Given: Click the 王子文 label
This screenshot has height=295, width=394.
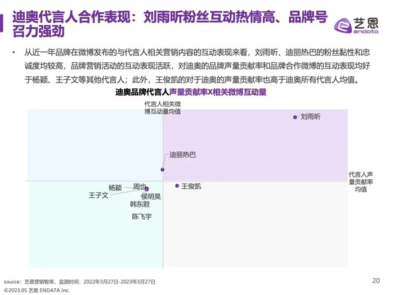Looking at the screenshot, I should 98,195.
